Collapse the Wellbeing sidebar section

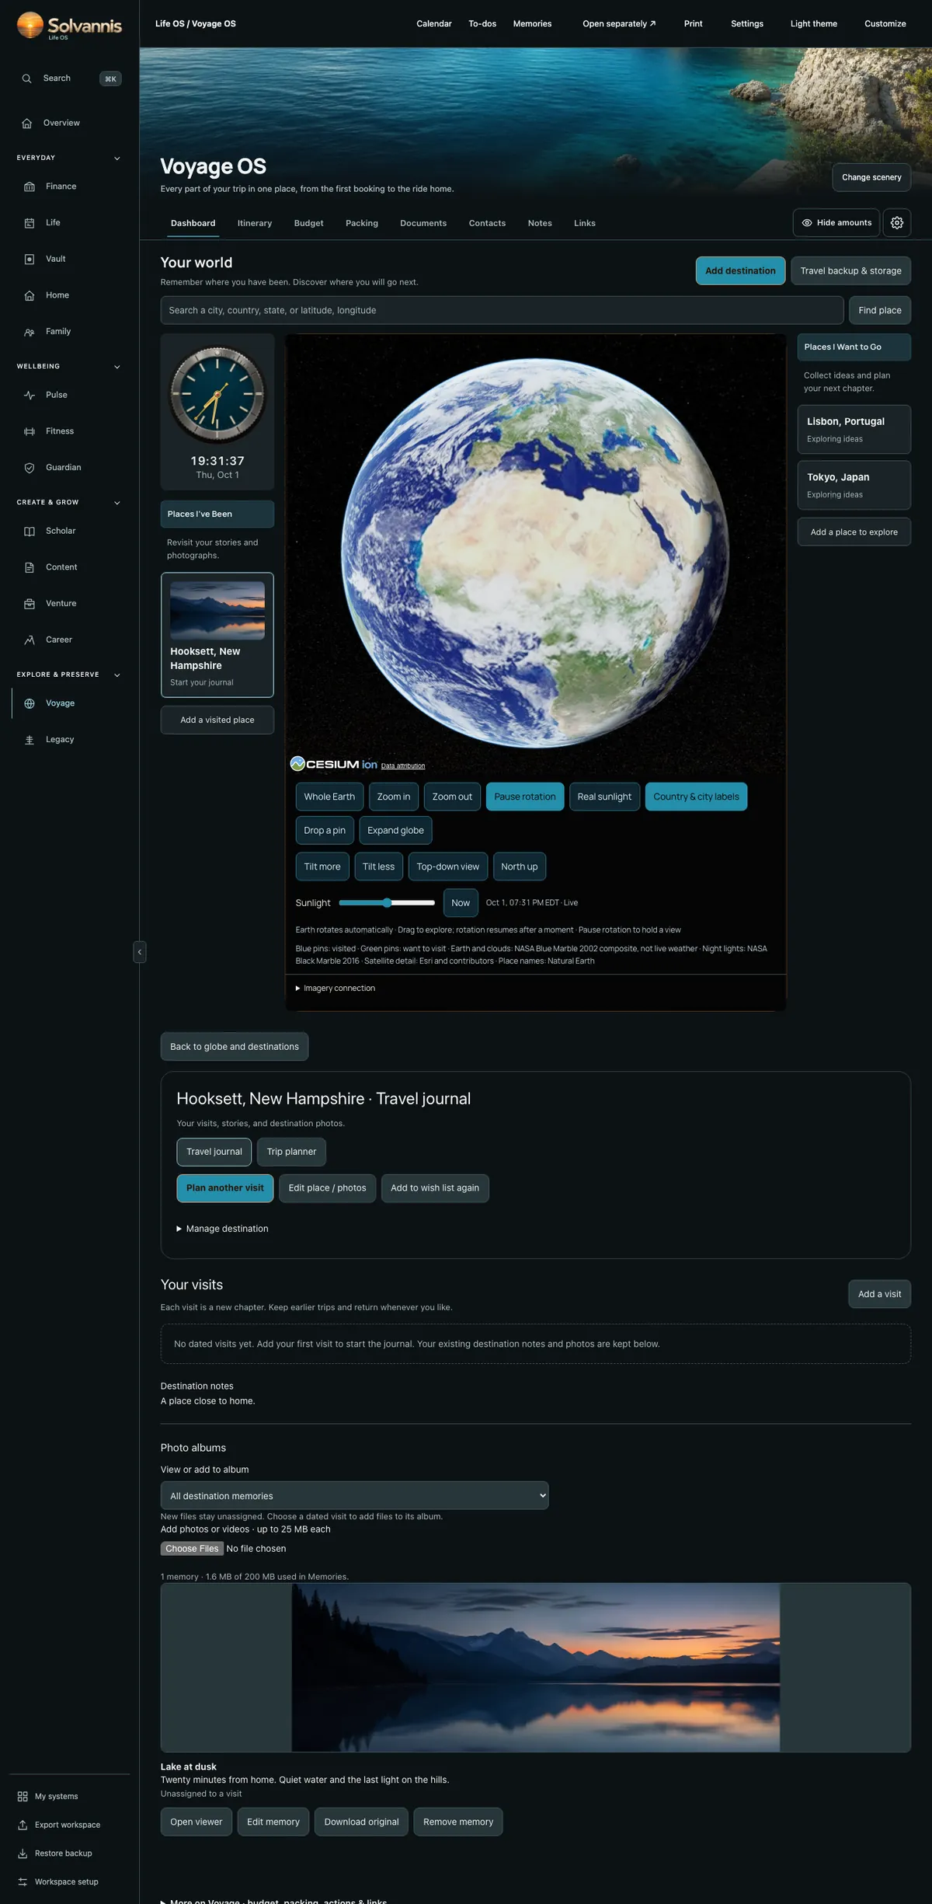(x=117, y=367)
